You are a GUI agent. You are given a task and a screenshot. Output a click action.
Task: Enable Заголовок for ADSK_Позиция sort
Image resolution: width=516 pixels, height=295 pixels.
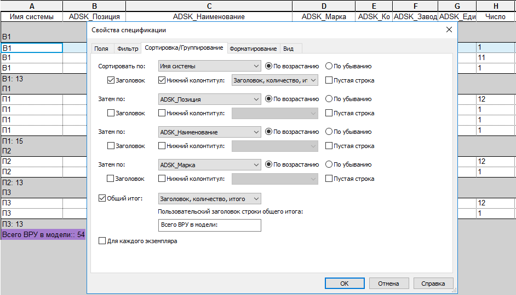click(x=111, y=113)
